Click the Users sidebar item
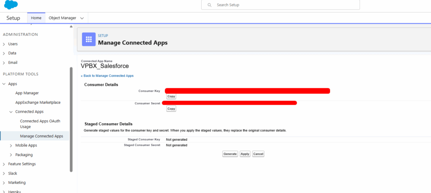Screen dimensions: 431x193 13,44
